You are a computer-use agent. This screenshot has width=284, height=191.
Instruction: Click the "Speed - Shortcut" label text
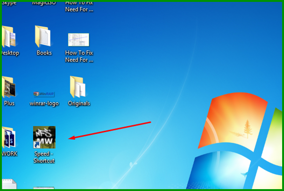(x=44, y=157)
